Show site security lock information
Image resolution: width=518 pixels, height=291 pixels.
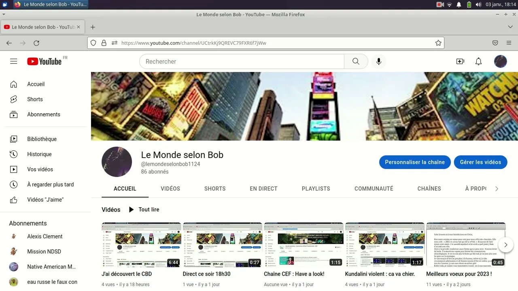(104, 43)
